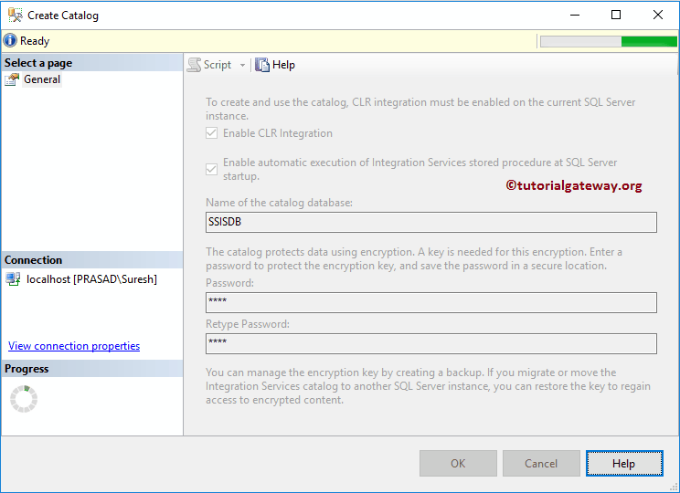Click the spinning progress indicator
Screen dimensions: 680x493
[24, 399]
